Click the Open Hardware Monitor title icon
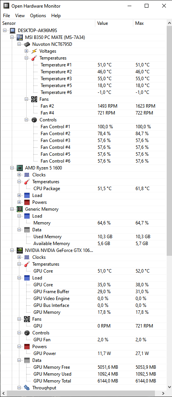 pyautogui.click(x=6, y=6)
